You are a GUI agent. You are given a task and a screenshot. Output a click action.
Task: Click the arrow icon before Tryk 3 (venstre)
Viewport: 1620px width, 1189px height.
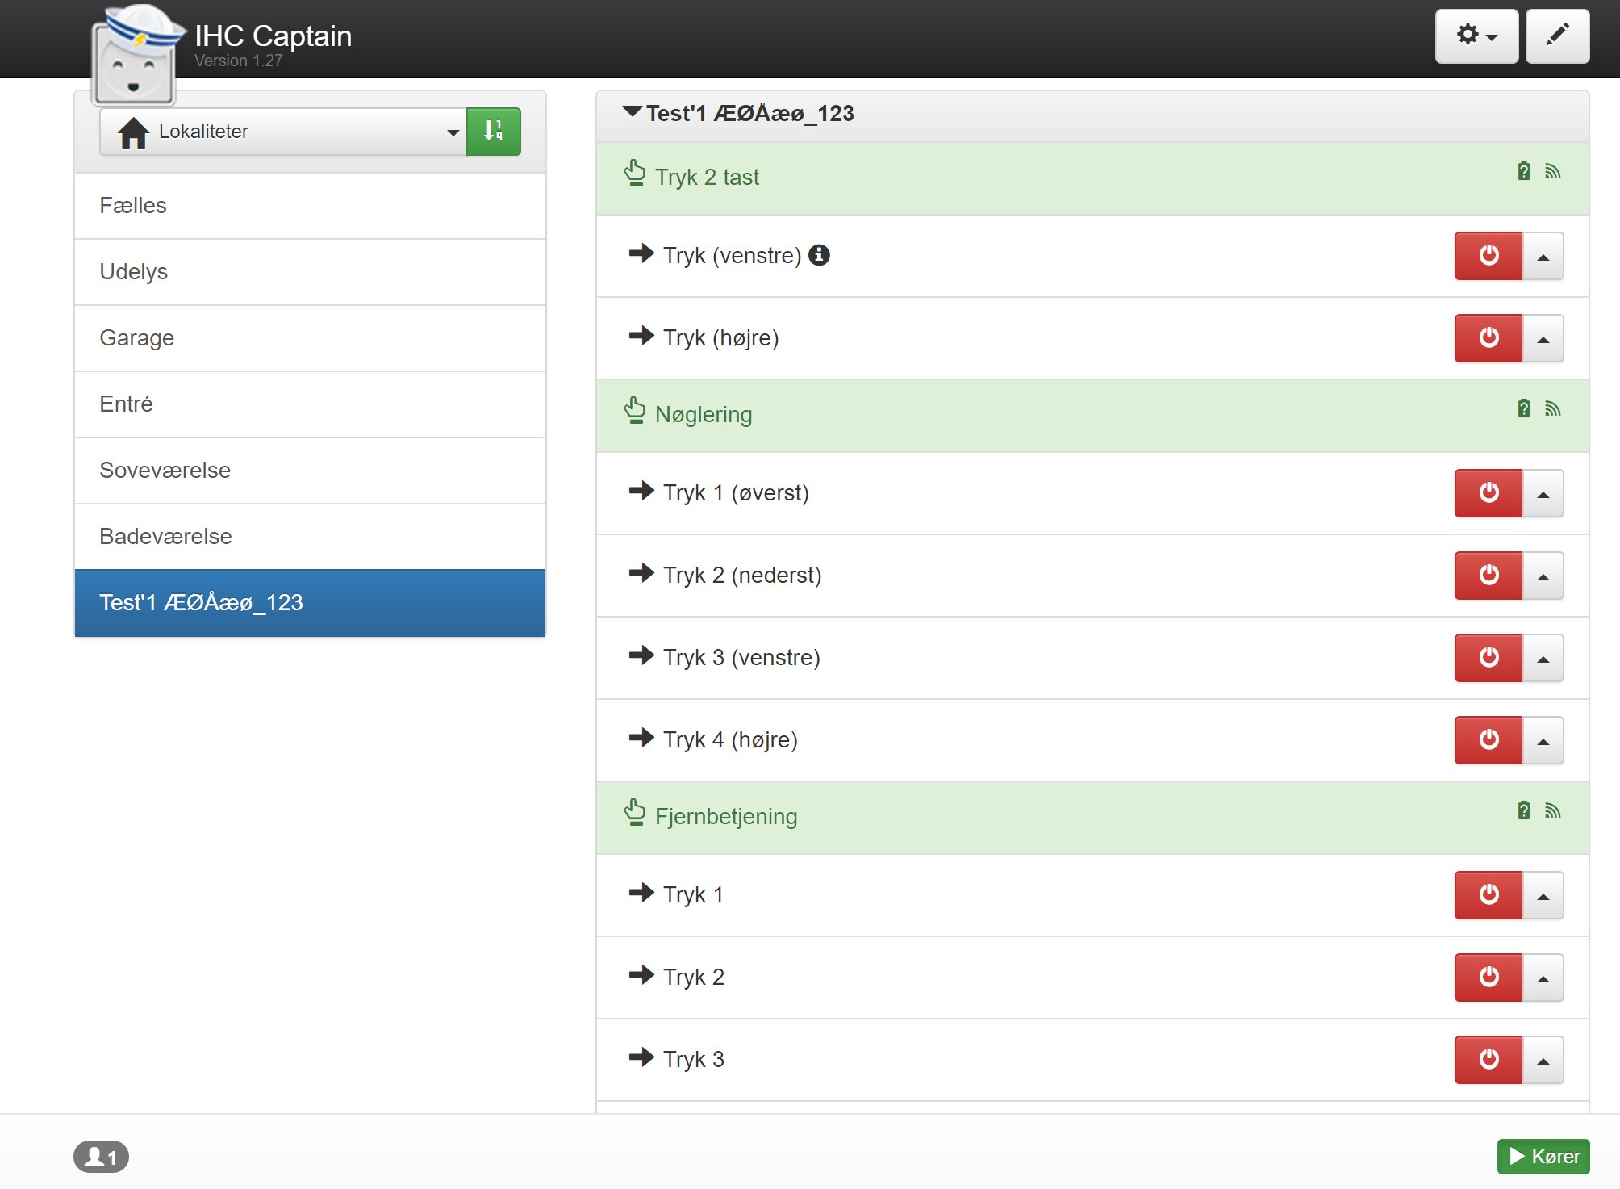point(641,655)
